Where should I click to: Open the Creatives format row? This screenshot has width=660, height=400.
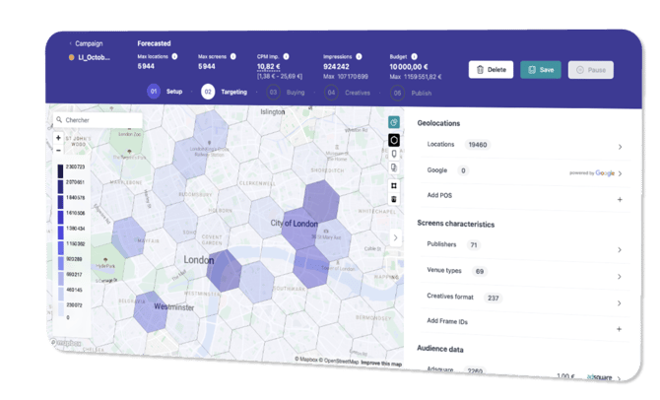coord(620,301)
